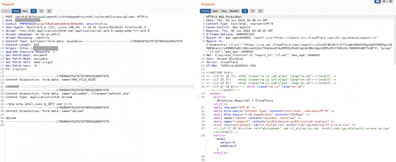The image size is (396, 162).
Task: Click the User-Agent Mozilla/5.0 header line
Action: point(76,27)
